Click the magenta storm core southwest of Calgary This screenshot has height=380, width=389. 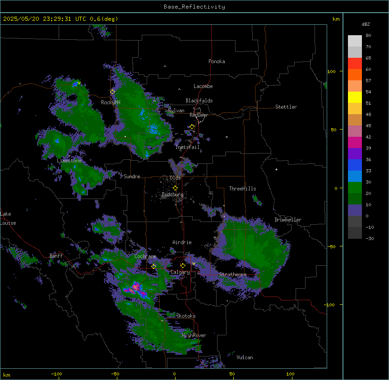pos(135,287)
